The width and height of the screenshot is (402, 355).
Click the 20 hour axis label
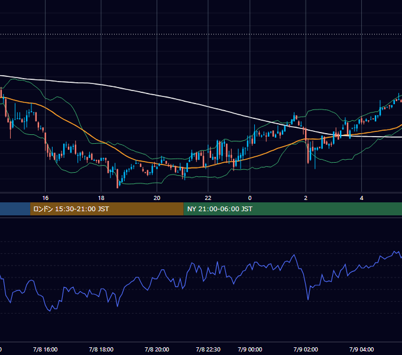click(x=157, y=198)
